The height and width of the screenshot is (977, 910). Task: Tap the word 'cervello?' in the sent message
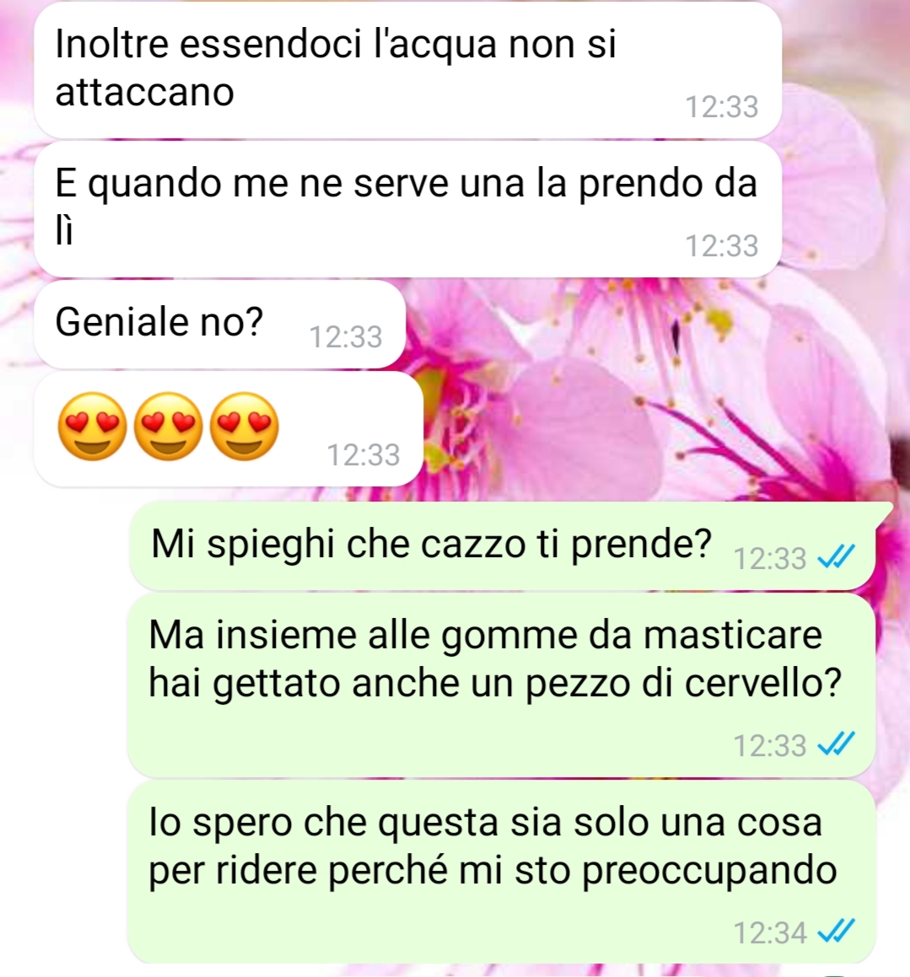(x=763, y=683)
